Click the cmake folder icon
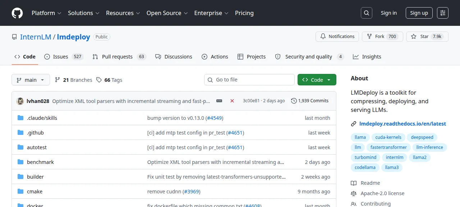 [20, 192]
